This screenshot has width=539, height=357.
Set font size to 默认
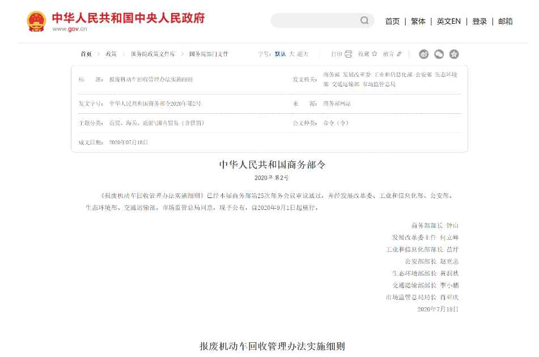(x=280, y=54)
